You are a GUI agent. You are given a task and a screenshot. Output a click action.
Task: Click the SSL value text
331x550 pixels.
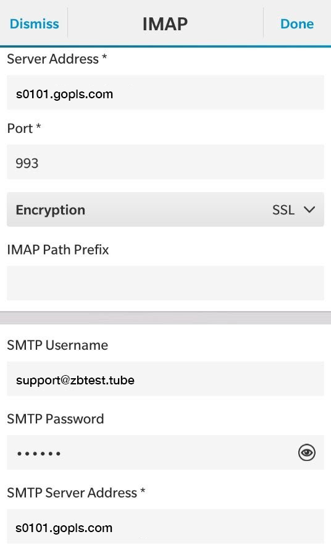(283, 209)
